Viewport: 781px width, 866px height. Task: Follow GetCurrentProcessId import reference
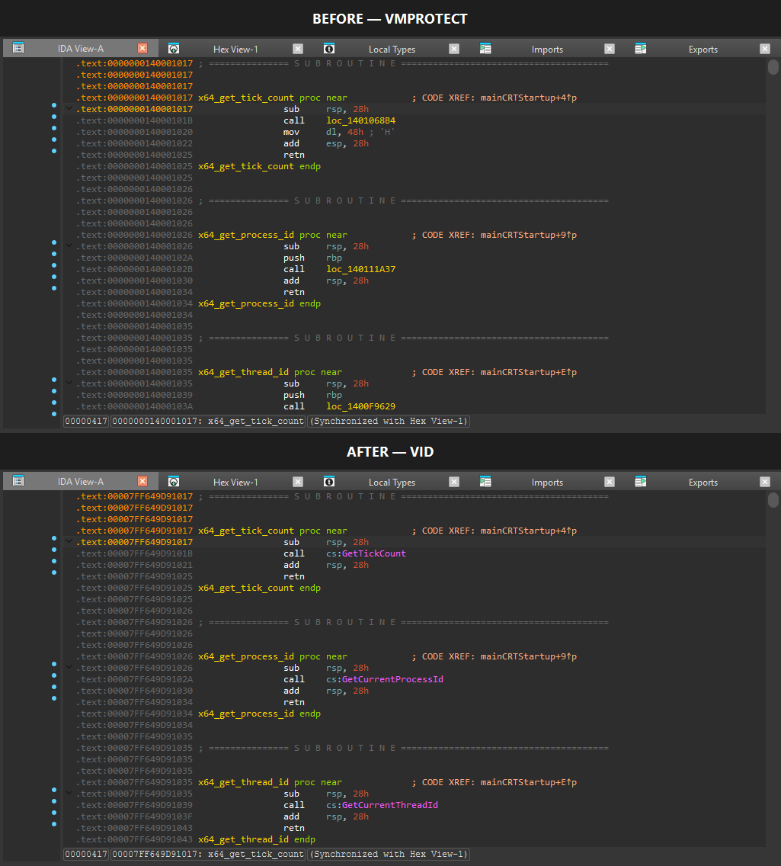tap(392, 679)
